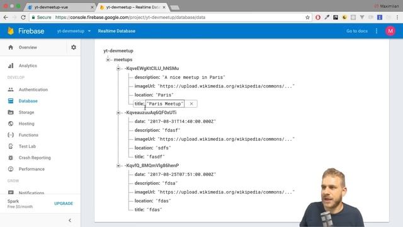Click the description "fdasf" value
This screenshot has height=227, width=403.
coord(171,131)
